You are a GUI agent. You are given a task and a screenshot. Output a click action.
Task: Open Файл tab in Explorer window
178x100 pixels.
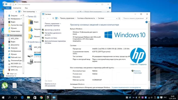point(8,8)
